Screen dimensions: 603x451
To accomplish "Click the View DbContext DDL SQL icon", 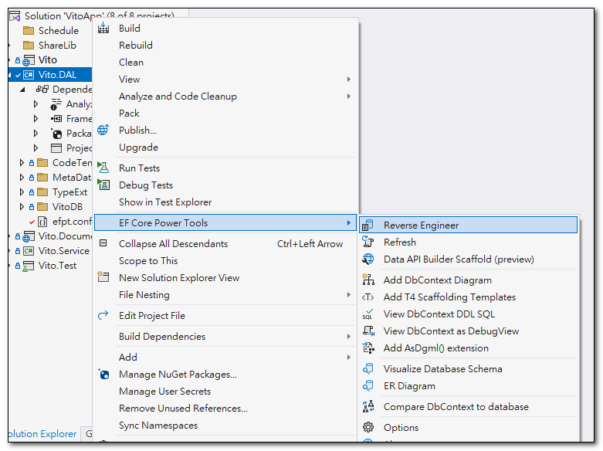I will pyautogui.click(x=368, y=314).
